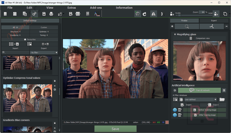
Task: Click Train AI network button
Action: tap(199, 90)
